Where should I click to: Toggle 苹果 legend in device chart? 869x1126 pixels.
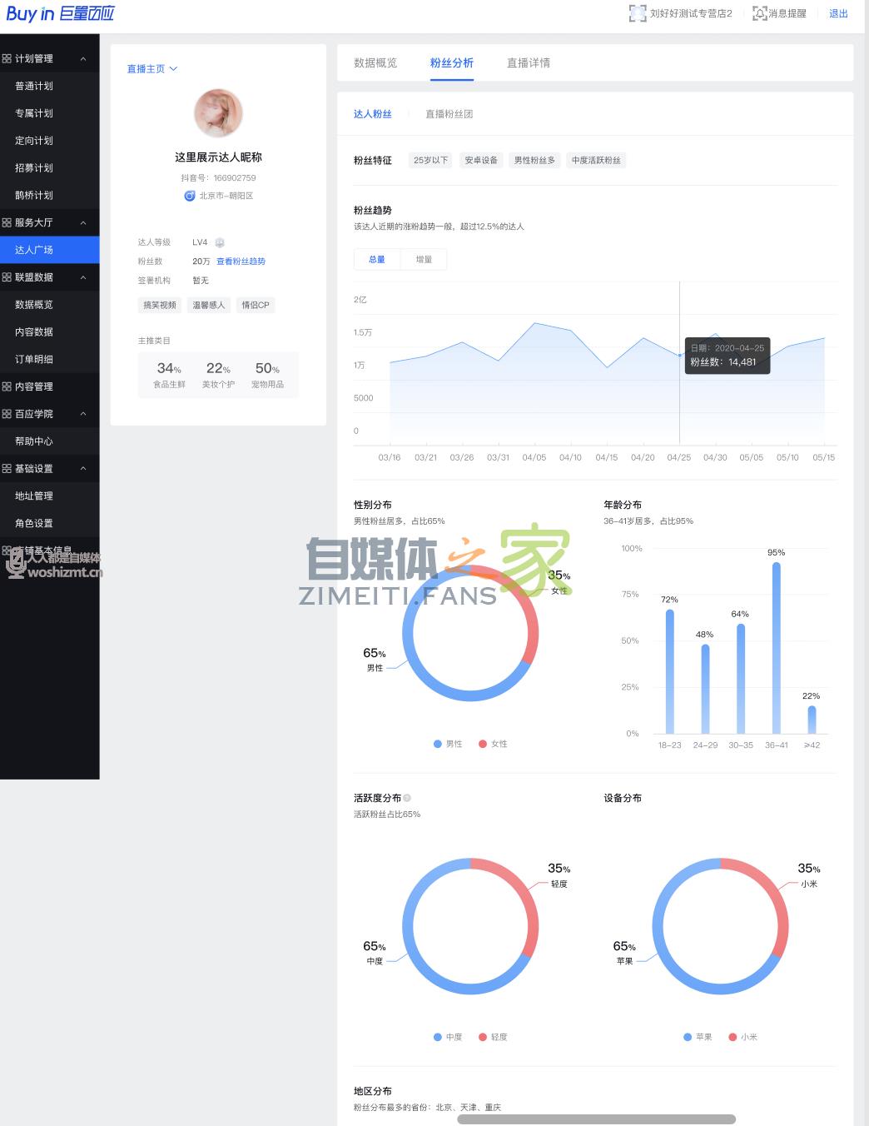click(x=698, y=1037)
